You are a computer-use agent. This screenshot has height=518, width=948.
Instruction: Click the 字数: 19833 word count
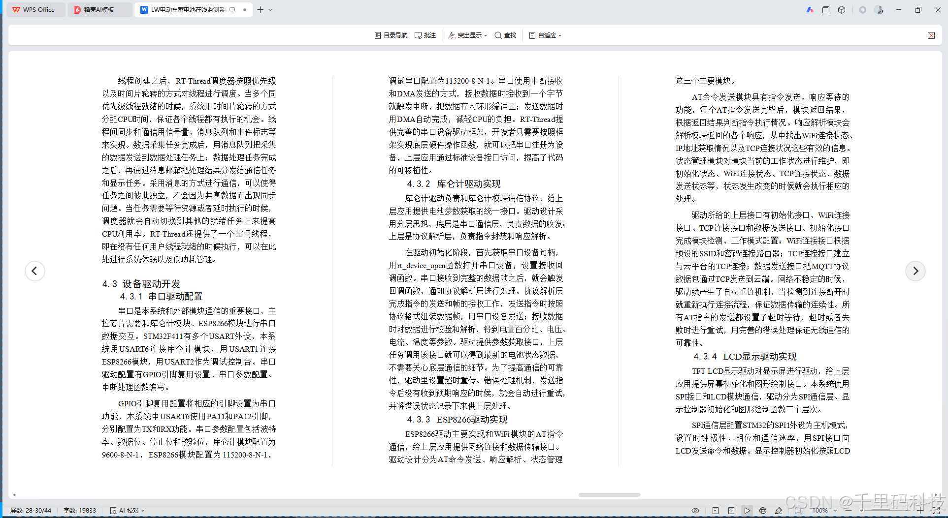click(x=80, y=511)
